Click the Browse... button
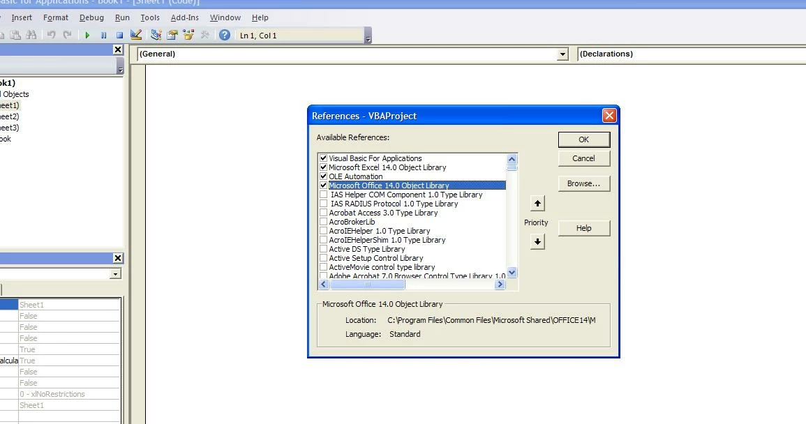The width and height of the screenshot is (806, 424). (x=584, y=183)
